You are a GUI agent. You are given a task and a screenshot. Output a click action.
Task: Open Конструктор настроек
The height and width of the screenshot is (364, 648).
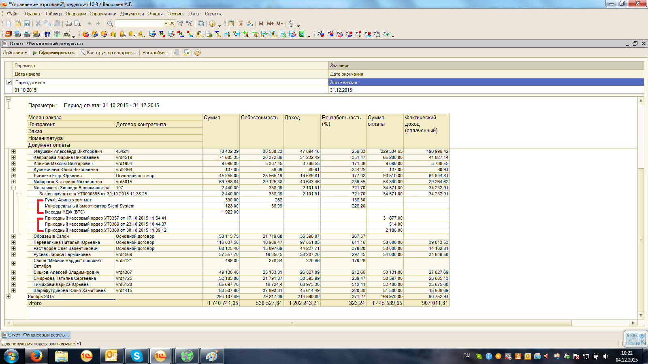[x=109, y=53]
